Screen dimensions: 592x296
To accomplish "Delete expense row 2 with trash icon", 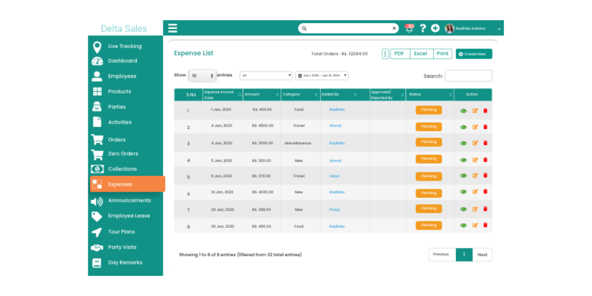I will pos(485,127).
